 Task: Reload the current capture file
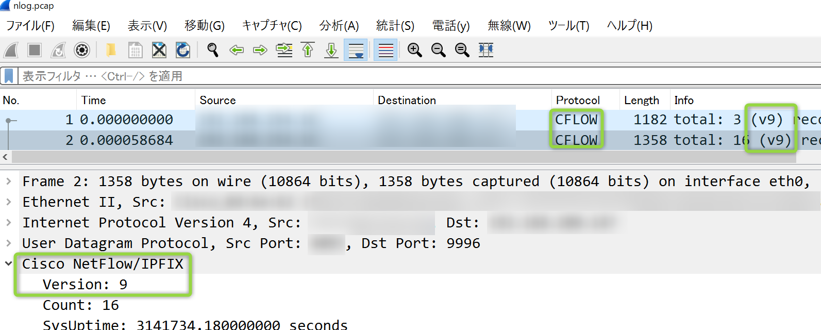[x=183, y=50]
